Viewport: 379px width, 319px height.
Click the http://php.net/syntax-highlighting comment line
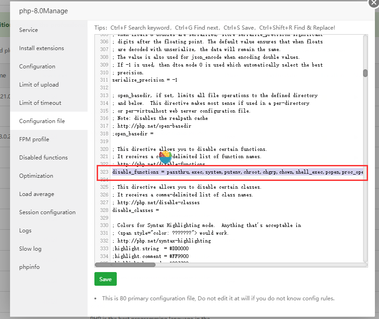point(161,241)
